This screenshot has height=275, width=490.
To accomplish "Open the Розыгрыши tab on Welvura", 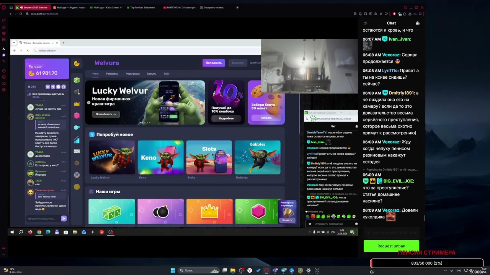I will point(132,74).
